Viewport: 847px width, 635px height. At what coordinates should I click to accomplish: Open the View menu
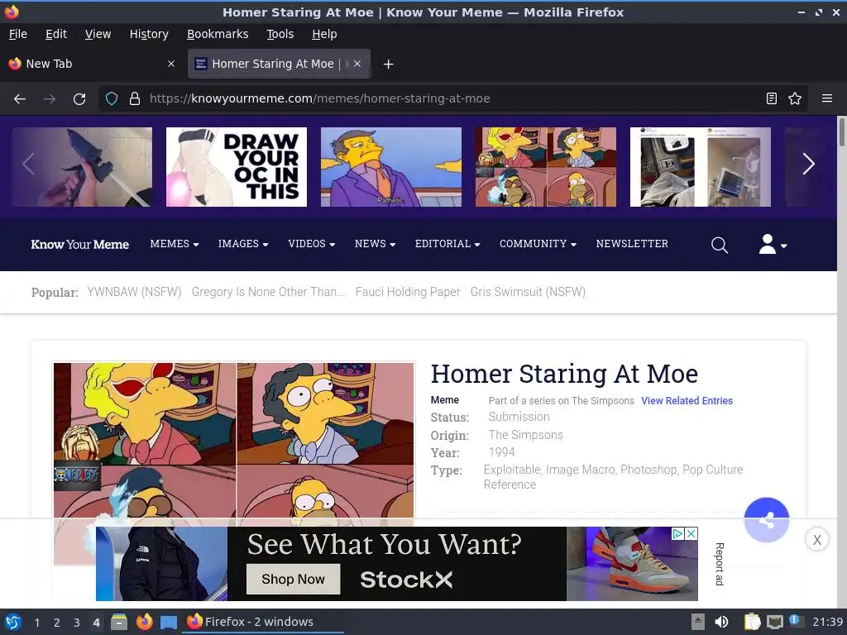pos(98,34)
